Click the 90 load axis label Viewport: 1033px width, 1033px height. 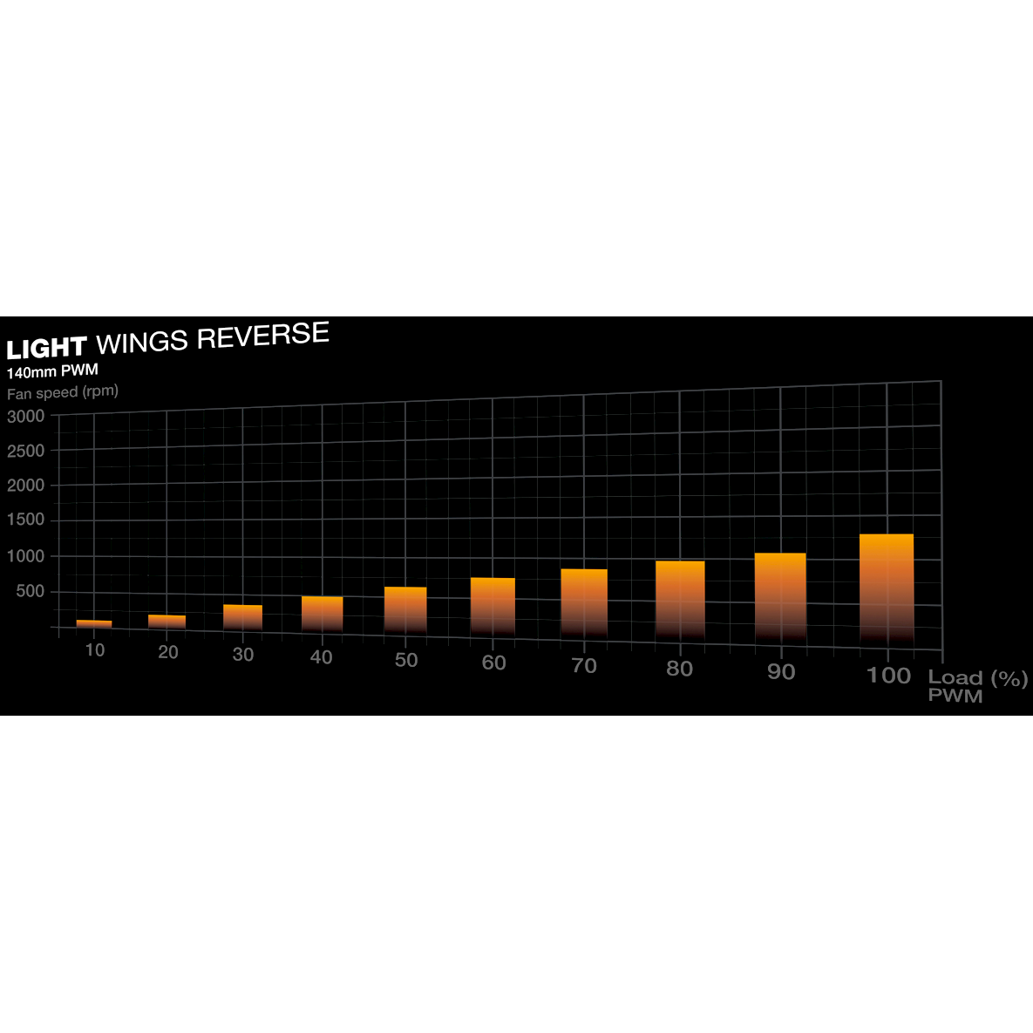click(x=781, y=672)
